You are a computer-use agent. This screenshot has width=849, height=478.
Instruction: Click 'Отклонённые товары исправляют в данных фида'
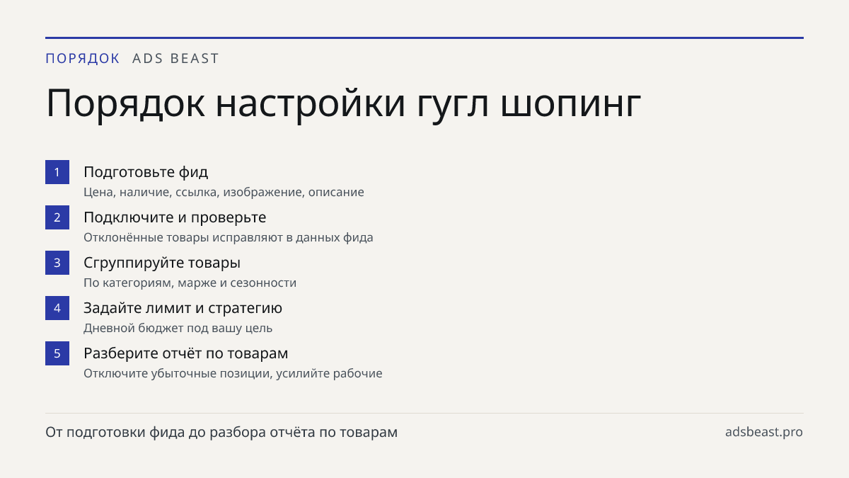click(228, 237)
